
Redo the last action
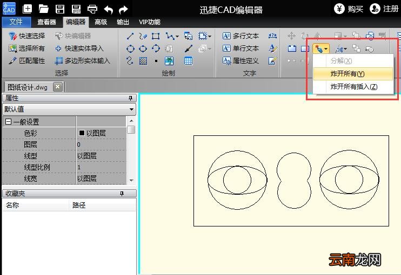point(124,10)
